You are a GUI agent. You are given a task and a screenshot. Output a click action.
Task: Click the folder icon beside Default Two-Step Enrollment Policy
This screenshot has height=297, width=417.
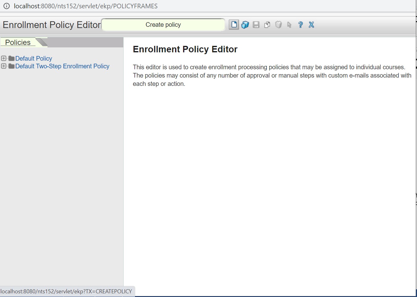11,66
